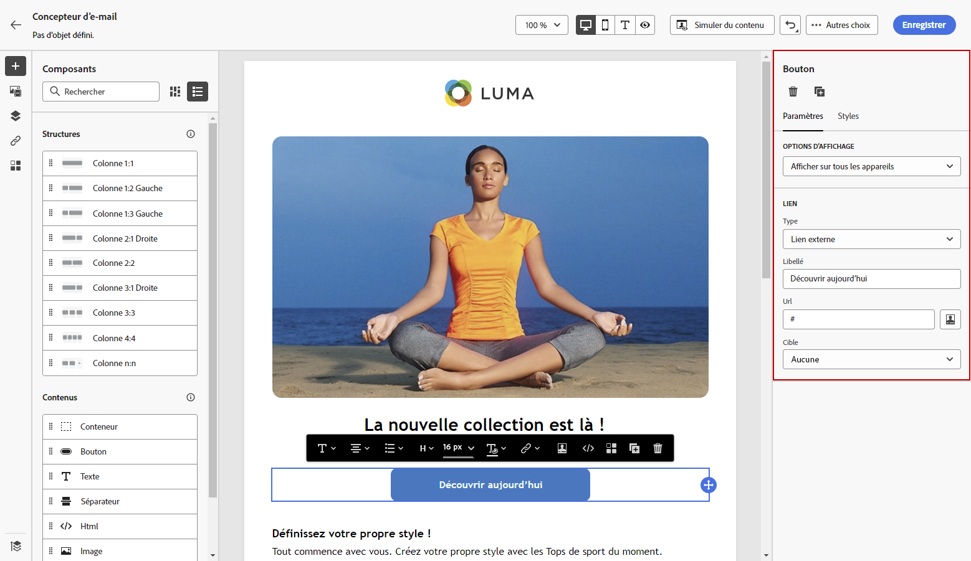Show info for Contenus section

click(191, 397)
